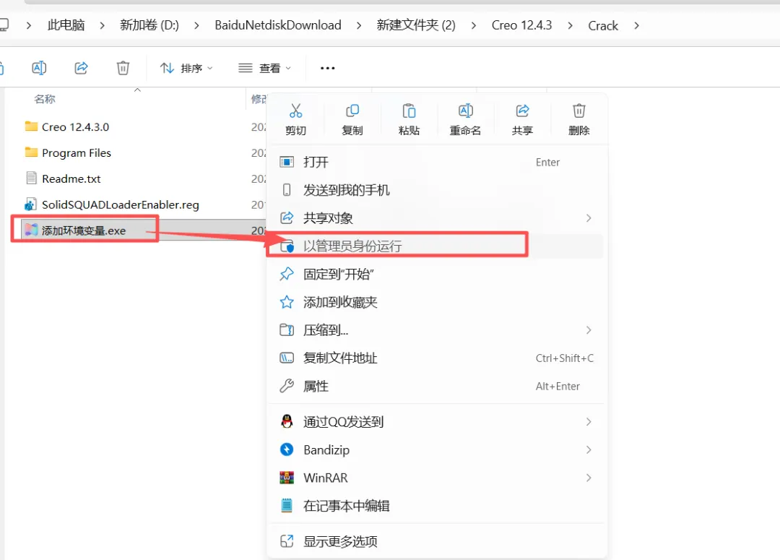Open the three-dot more options menu

point(327,68)
